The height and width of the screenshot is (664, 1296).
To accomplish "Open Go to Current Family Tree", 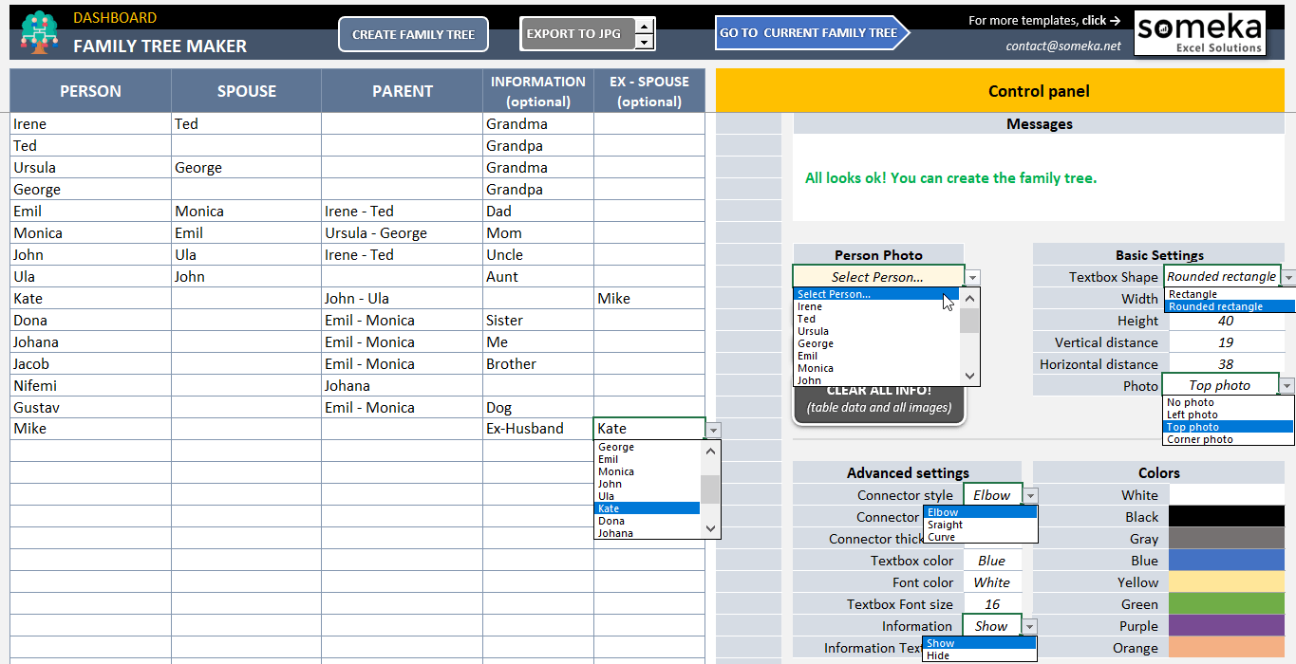I will pos(808,32).
